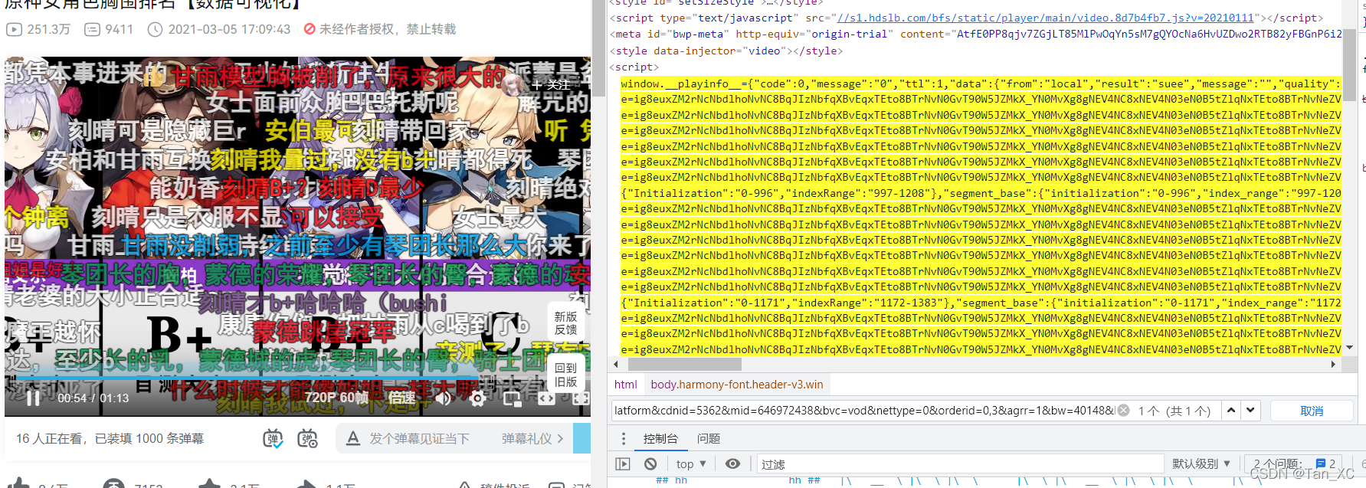Image resolution: width=1366 pixels, height=488 pixels.
Task: Click the coin icon
Action: click(x=113, y=483)
